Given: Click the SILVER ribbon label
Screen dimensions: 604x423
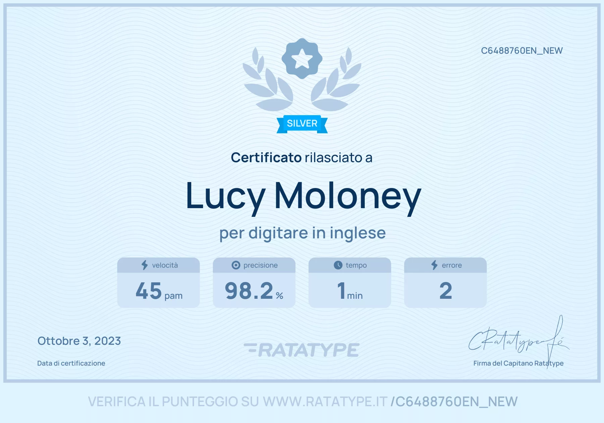Looking at the screenshot, I should [302, 124].
